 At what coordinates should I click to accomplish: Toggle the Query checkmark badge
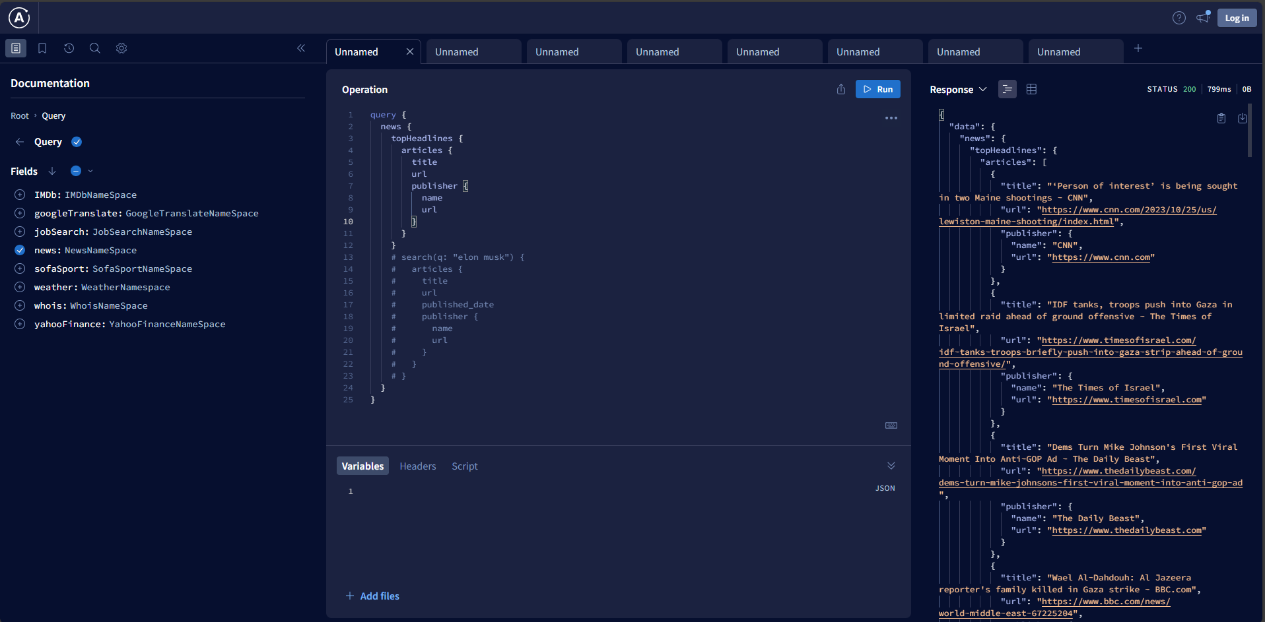tap(77, 142)
